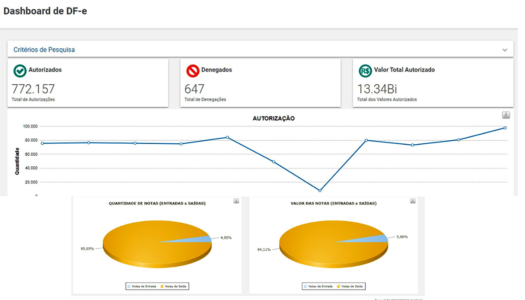Export the Valor das Notas pie chart
This screenshot has height=300, width=525.
412,201
